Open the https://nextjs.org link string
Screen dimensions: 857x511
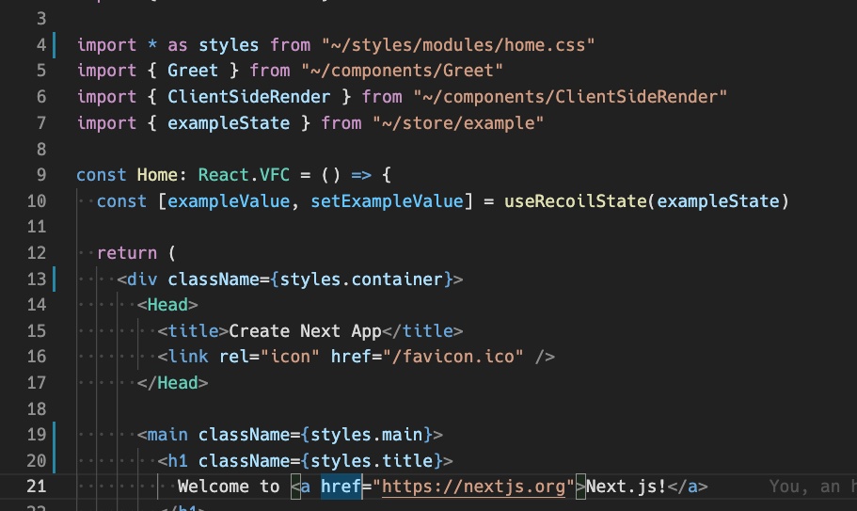tap(473, 486)
